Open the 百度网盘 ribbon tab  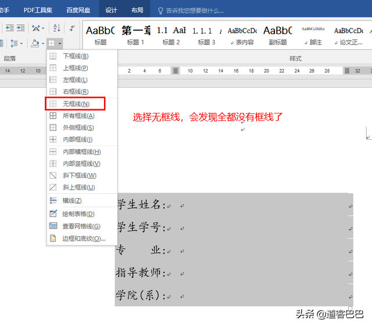click(78, 10)
